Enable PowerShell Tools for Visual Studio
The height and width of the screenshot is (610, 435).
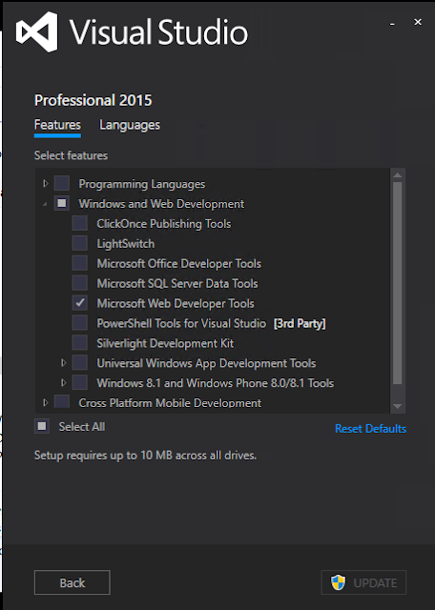pos(80,322)
